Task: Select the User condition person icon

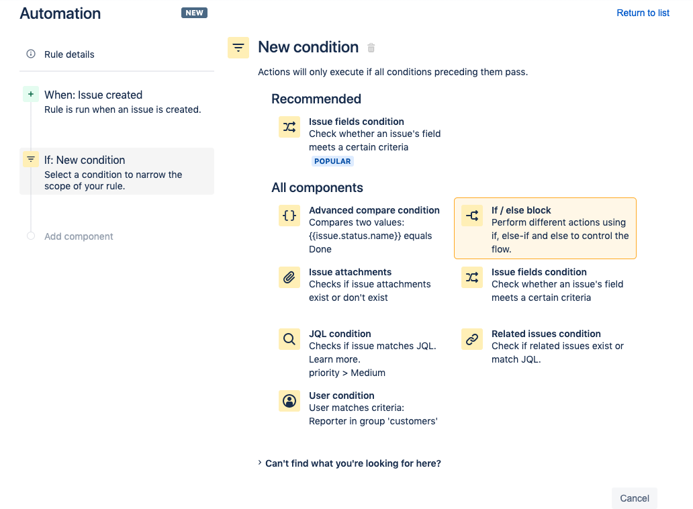Action: [x=289, y=401]
